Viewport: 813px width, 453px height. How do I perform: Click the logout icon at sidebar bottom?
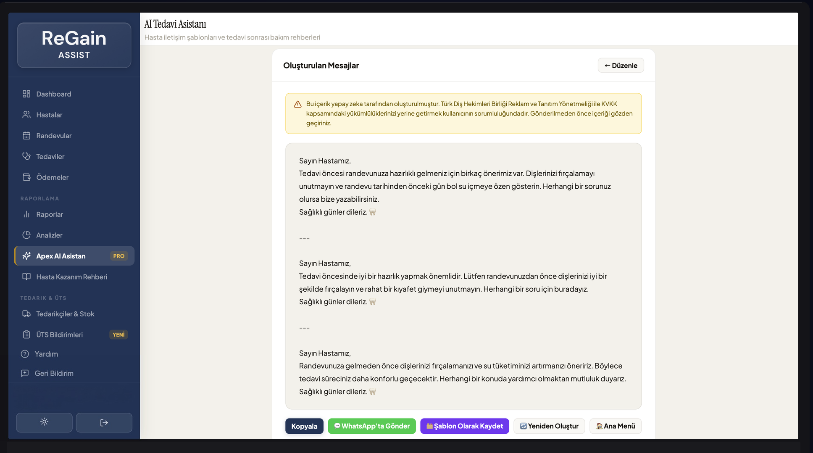104,422
